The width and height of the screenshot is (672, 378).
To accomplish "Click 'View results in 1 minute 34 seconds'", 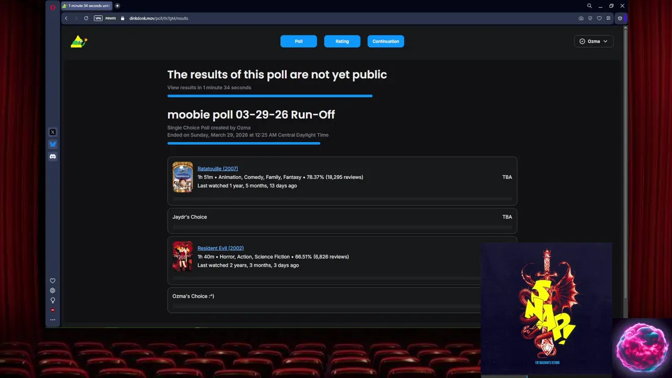I will point(209,88).
